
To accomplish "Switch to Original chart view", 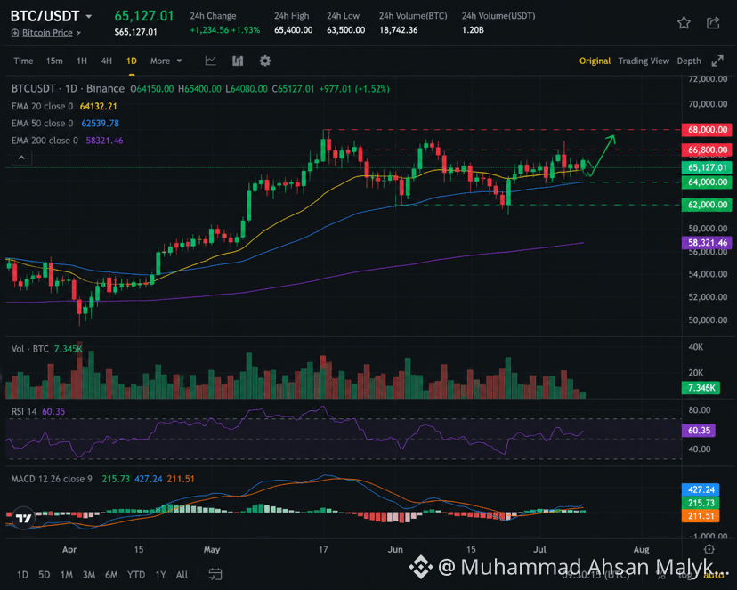I will click(x=595, y=61).
